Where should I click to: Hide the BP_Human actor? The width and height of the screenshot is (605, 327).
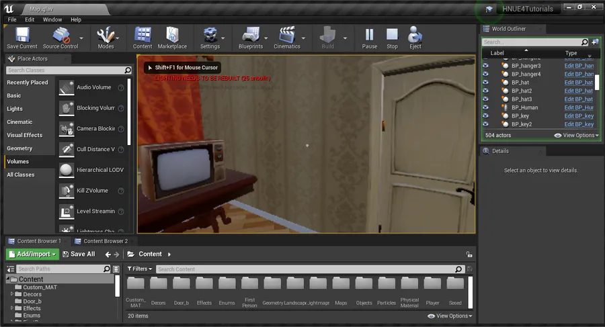click(x=485, y=107)
